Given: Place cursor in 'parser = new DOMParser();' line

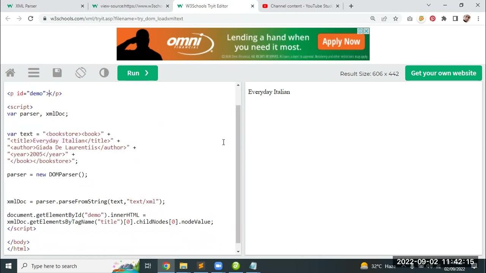Looking at the screenshot, I should [x=47, y=175].
